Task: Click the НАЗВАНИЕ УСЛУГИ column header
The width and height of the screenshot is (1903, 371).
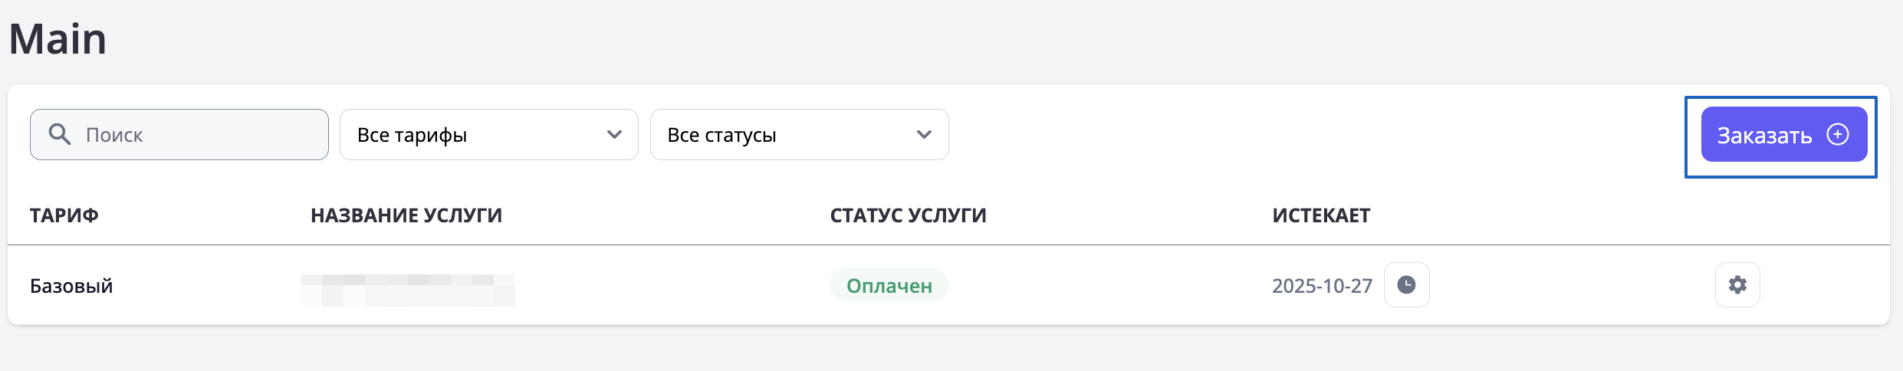Action: click(406, 215)
